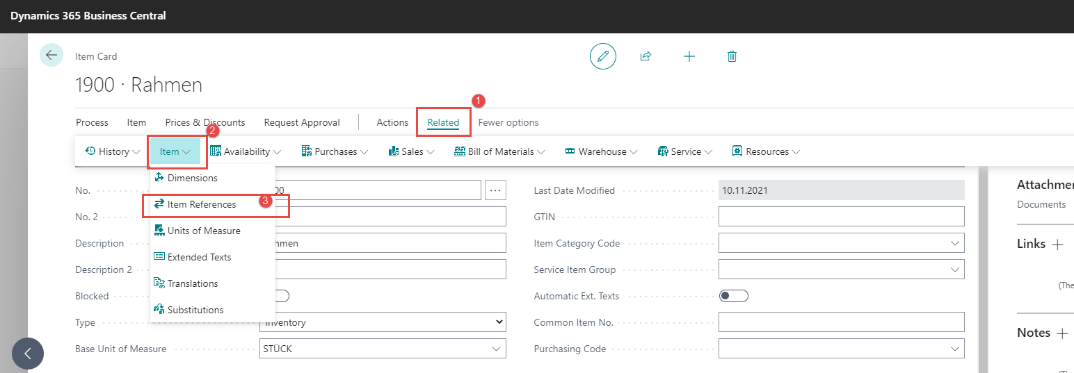Screen dimensions: 1074x373
Task: Open the Prices & Discounts menu
Action: pyautogui.click(x=205, y=122)
